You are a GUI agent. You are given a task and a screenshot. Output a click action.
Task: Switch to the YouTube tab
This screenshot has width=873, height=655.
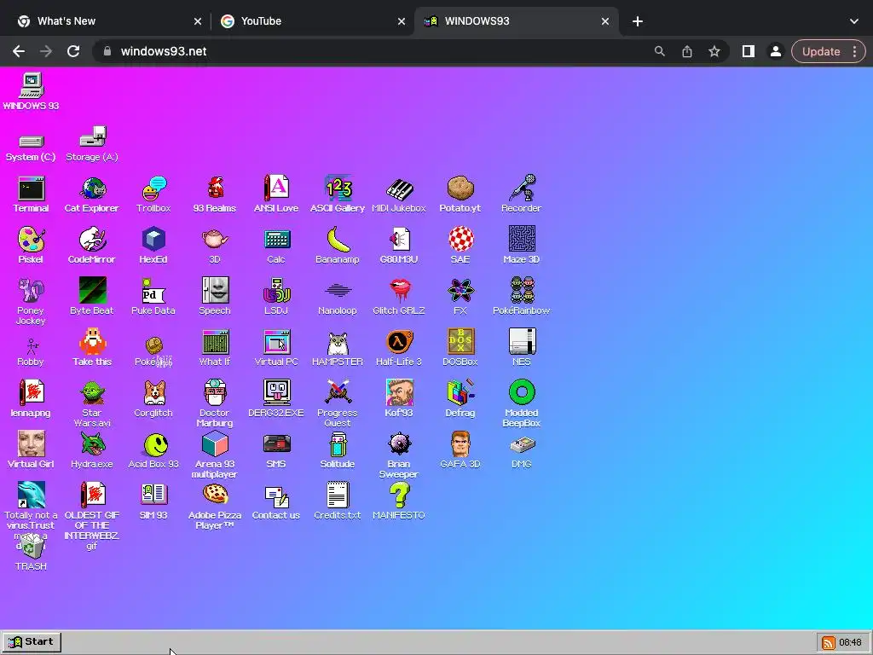(312, 21)
